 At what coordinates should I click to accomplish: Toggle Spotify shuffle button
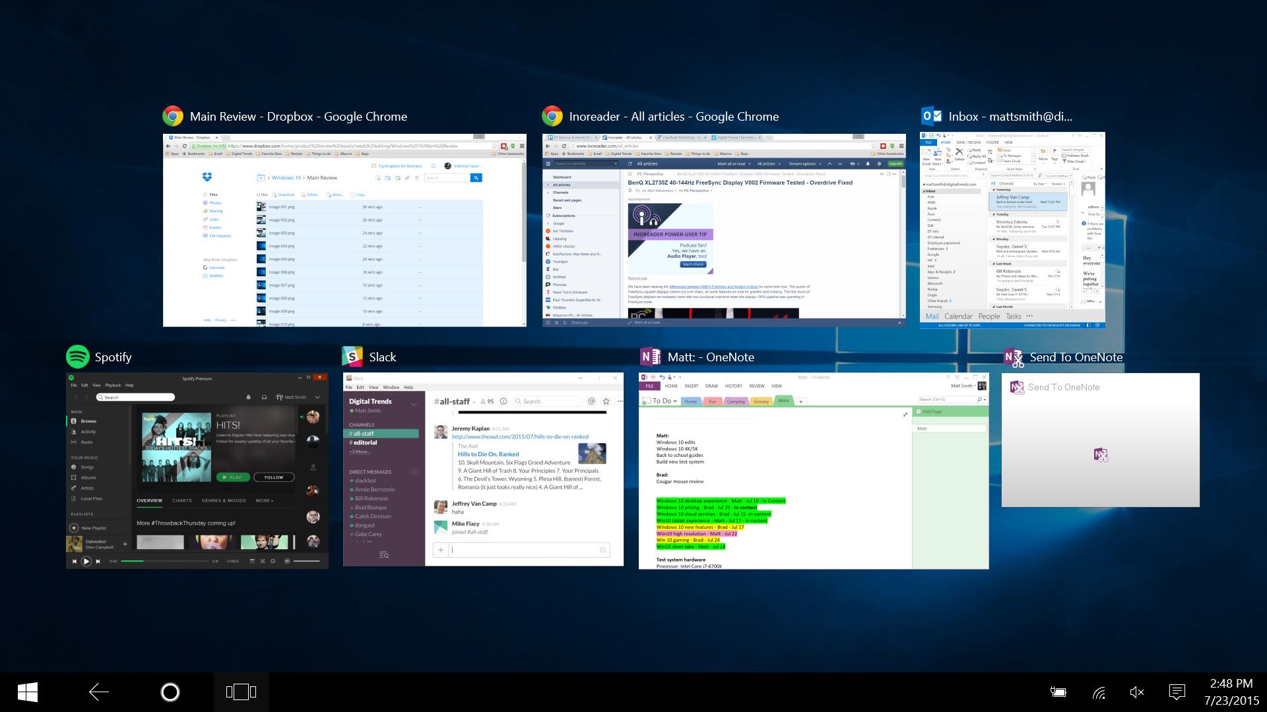pos(263,561)
